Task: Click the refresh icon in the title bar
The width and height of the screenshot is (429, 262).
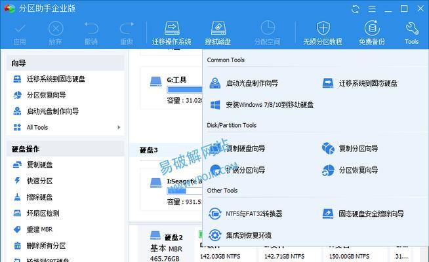Action: tap(355, 9)
